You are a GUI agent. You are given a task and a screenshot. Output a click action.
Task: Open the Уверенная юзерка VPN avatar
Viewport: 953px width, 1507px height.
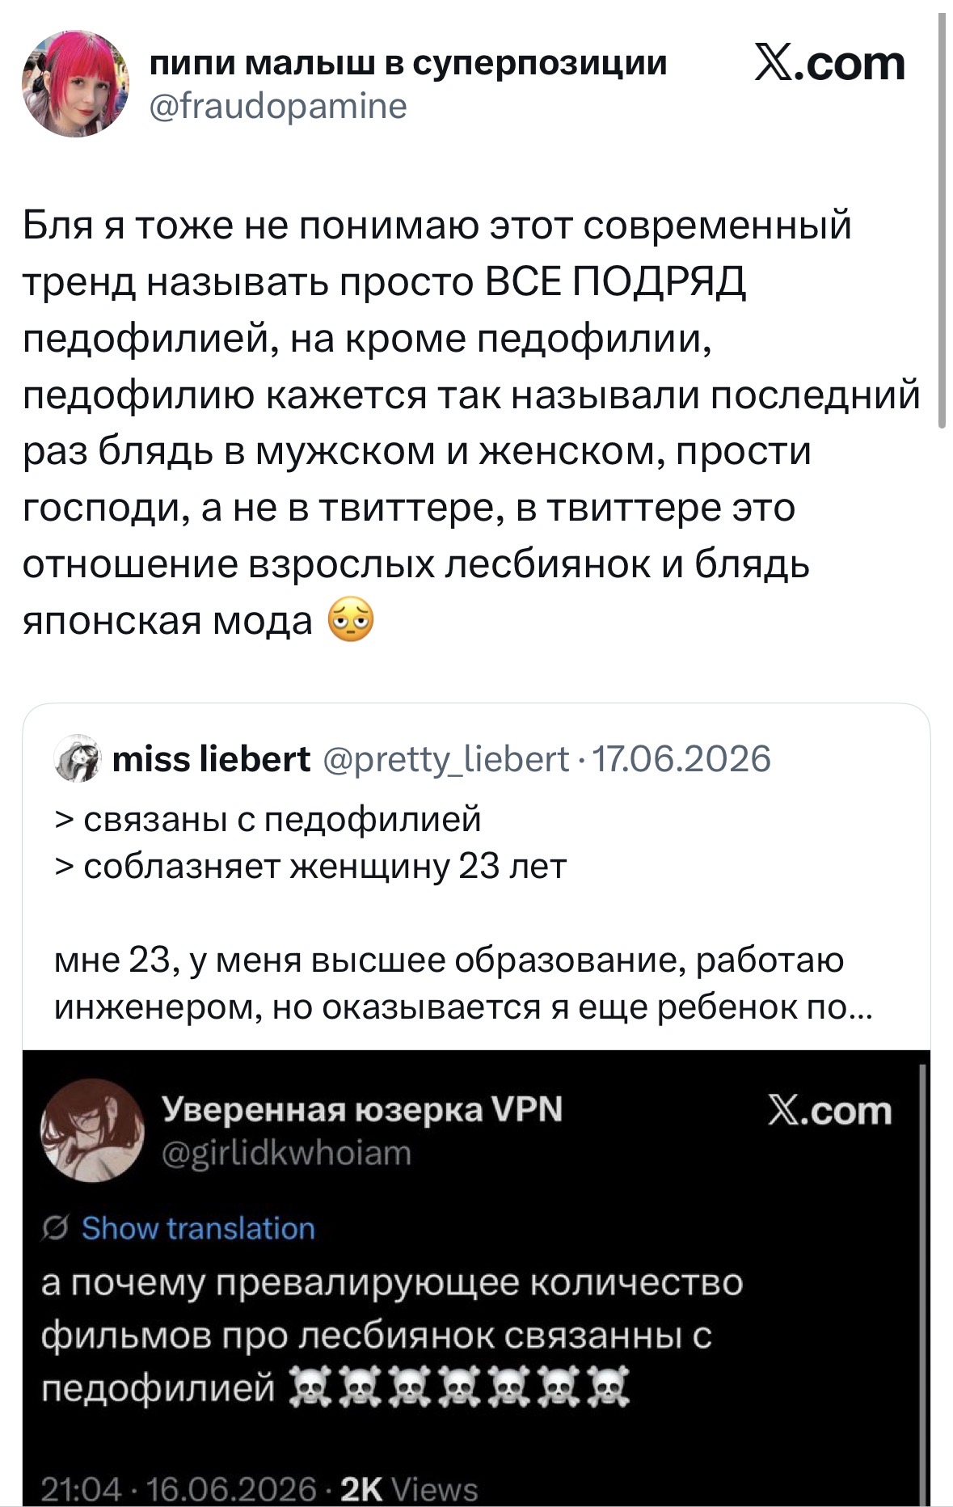pos(92,1130)
